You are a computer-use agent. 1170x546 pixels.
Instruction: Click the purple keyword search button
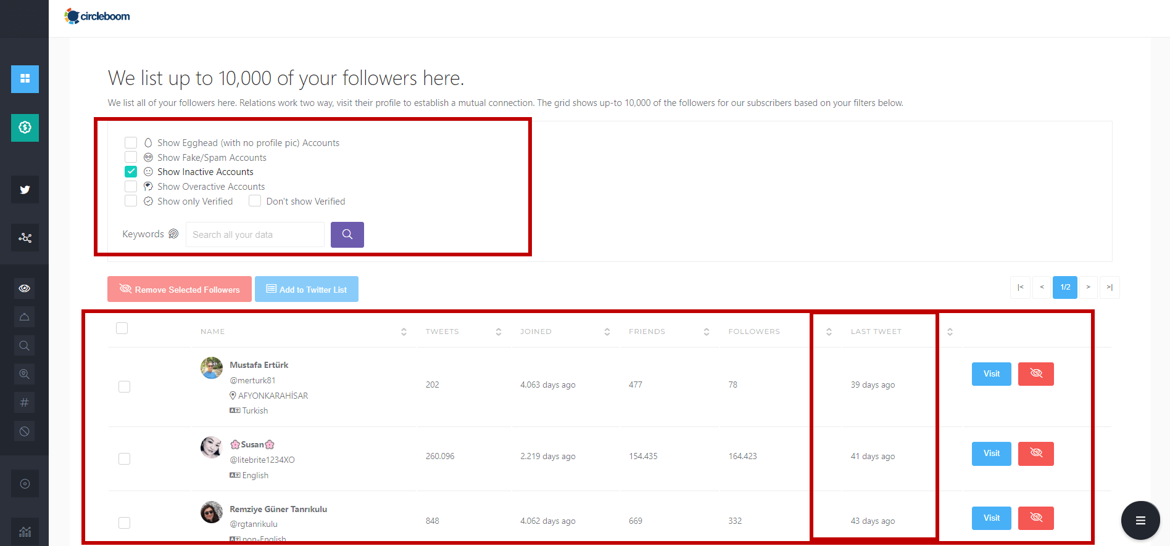[x=347, y=235]
